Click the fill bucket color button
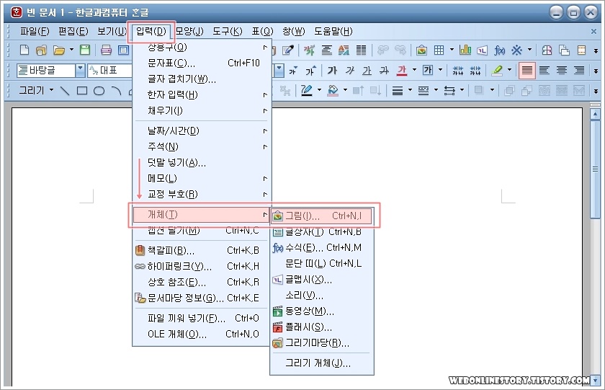The image size is (605, 390). [333, 91]
